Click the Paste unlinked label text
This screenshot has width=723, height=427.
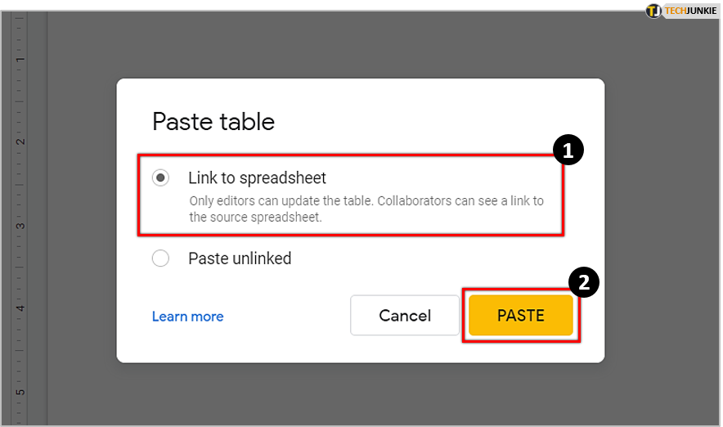tap(240, 258)
